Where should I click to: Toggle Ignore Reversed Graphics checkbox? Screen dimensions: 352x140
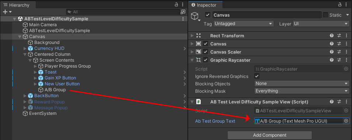pyautogui.click(x=257, y=76)
